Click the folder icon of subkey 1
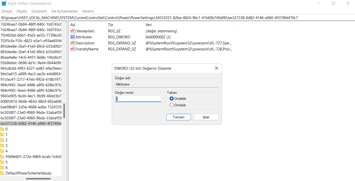Image resolution: width=355 pixels, height=181 pixels. click(x=2, y=135)
